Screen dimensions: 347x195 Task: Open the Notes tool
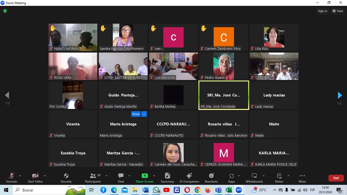pyautogui.click(x=279, y=176)
